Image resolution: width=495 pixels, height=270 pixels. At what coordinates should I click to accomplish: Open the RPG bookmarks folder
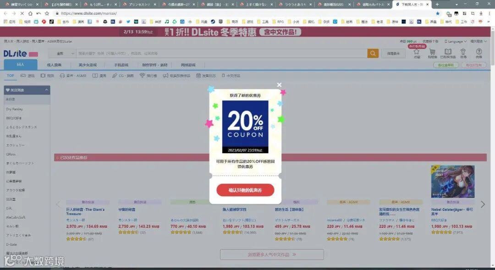[x=278, y=22]
